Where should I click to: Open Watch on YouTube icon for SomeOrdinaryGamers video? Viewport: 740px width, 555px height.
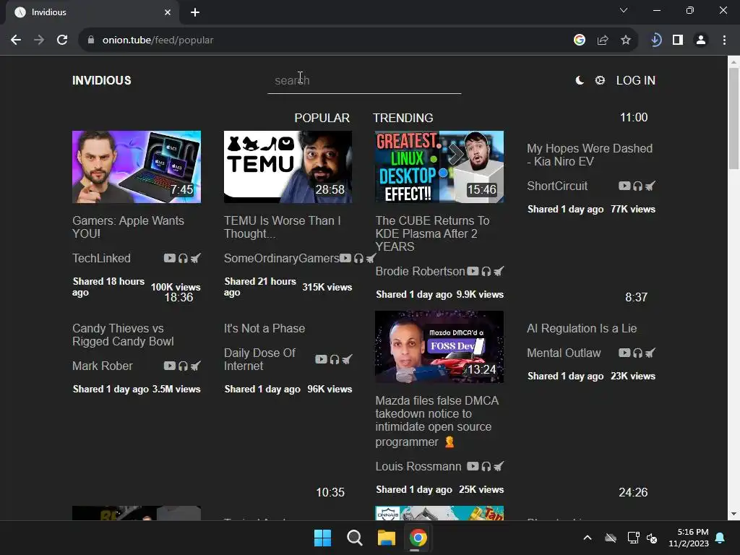[x=345, y=258]
